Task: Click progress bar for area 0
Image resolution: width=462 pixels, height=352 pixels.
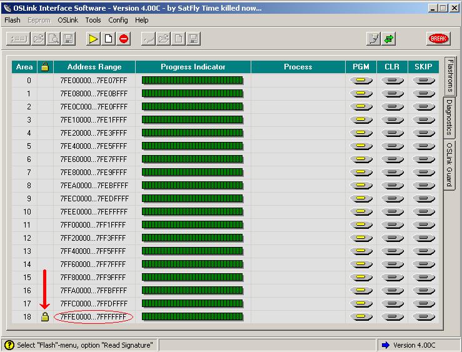Action: [x=193, y=81]
